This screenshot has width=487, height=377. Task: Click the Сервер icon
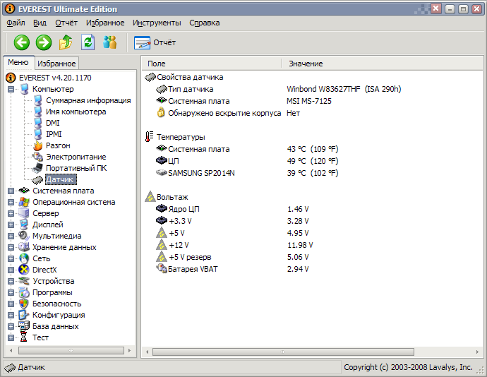24,213
